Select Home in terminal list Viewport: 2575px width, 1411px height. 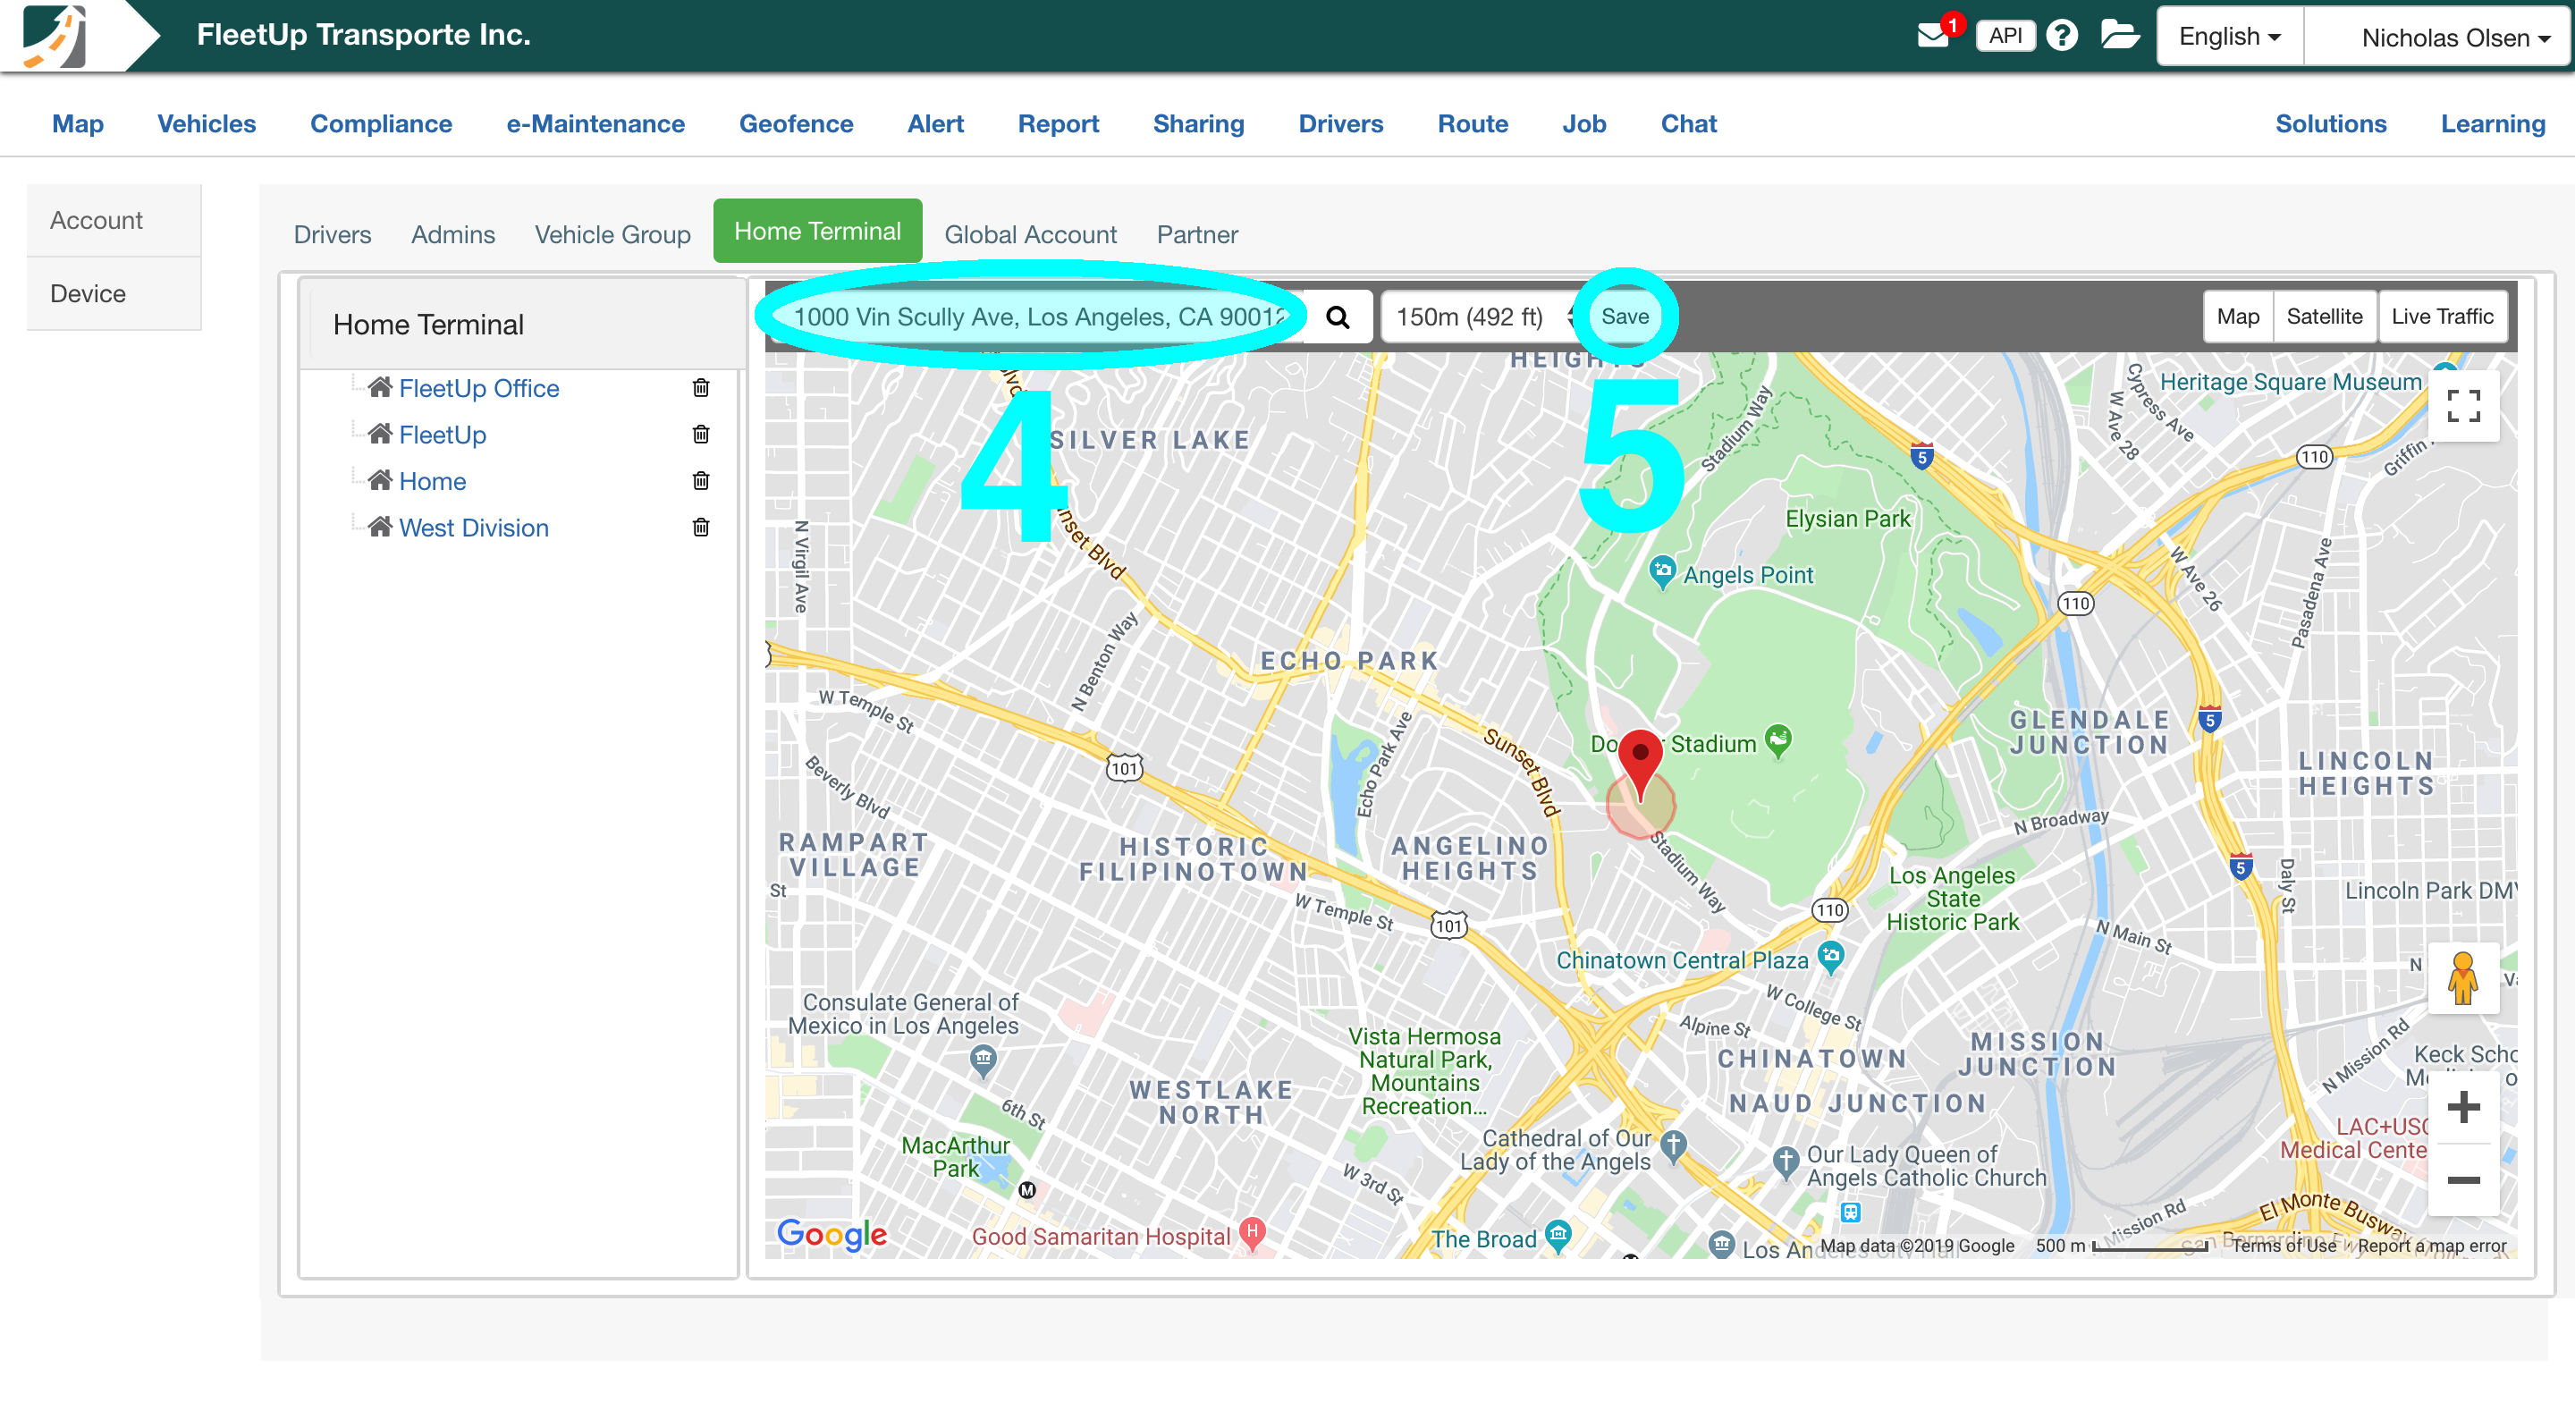tap(432, 481)
